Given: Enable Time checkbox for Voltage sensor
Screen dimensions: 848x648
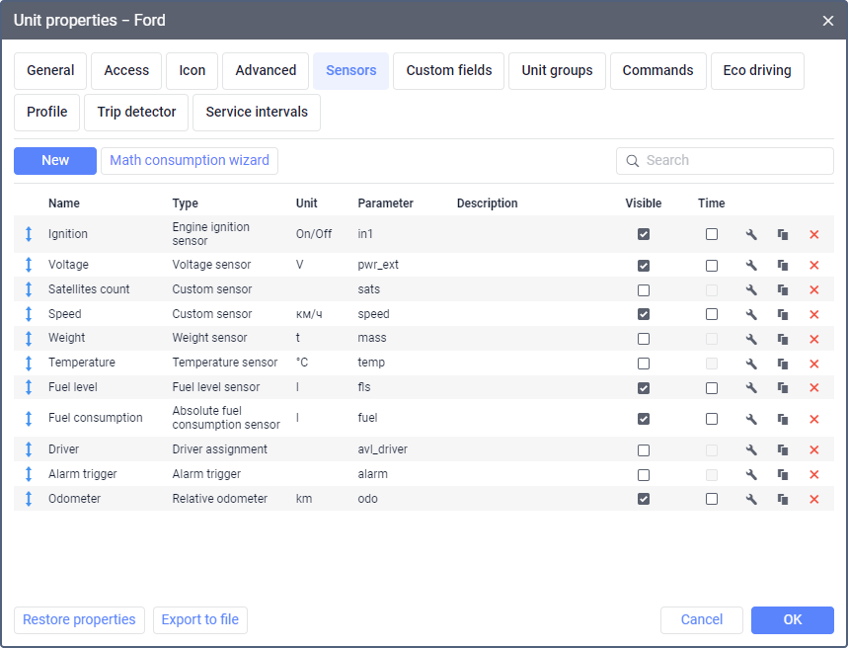Looking at the screenshot, I should click(712, 266).
